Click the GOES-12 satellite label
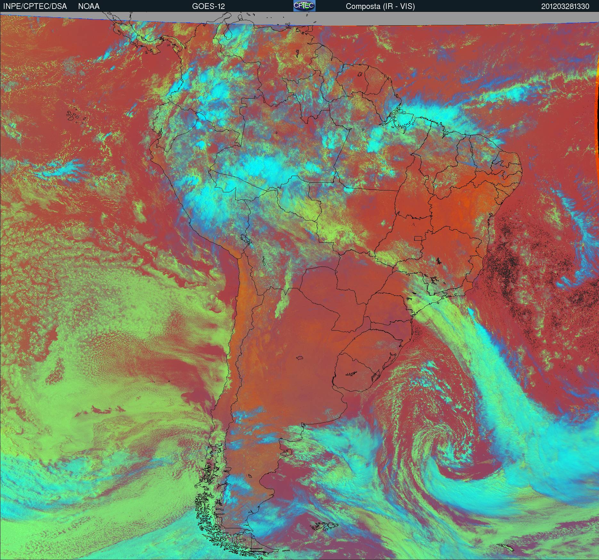Viewport: 599px width, 560px height. [x=209, y=6]
